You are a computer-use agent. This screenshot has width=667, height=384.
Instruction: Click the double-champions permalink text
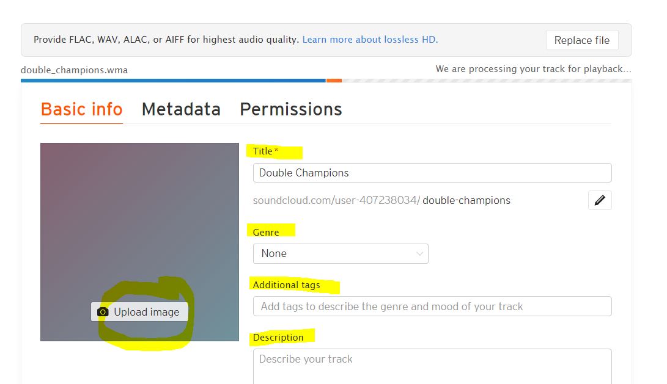tap(466, 200)
